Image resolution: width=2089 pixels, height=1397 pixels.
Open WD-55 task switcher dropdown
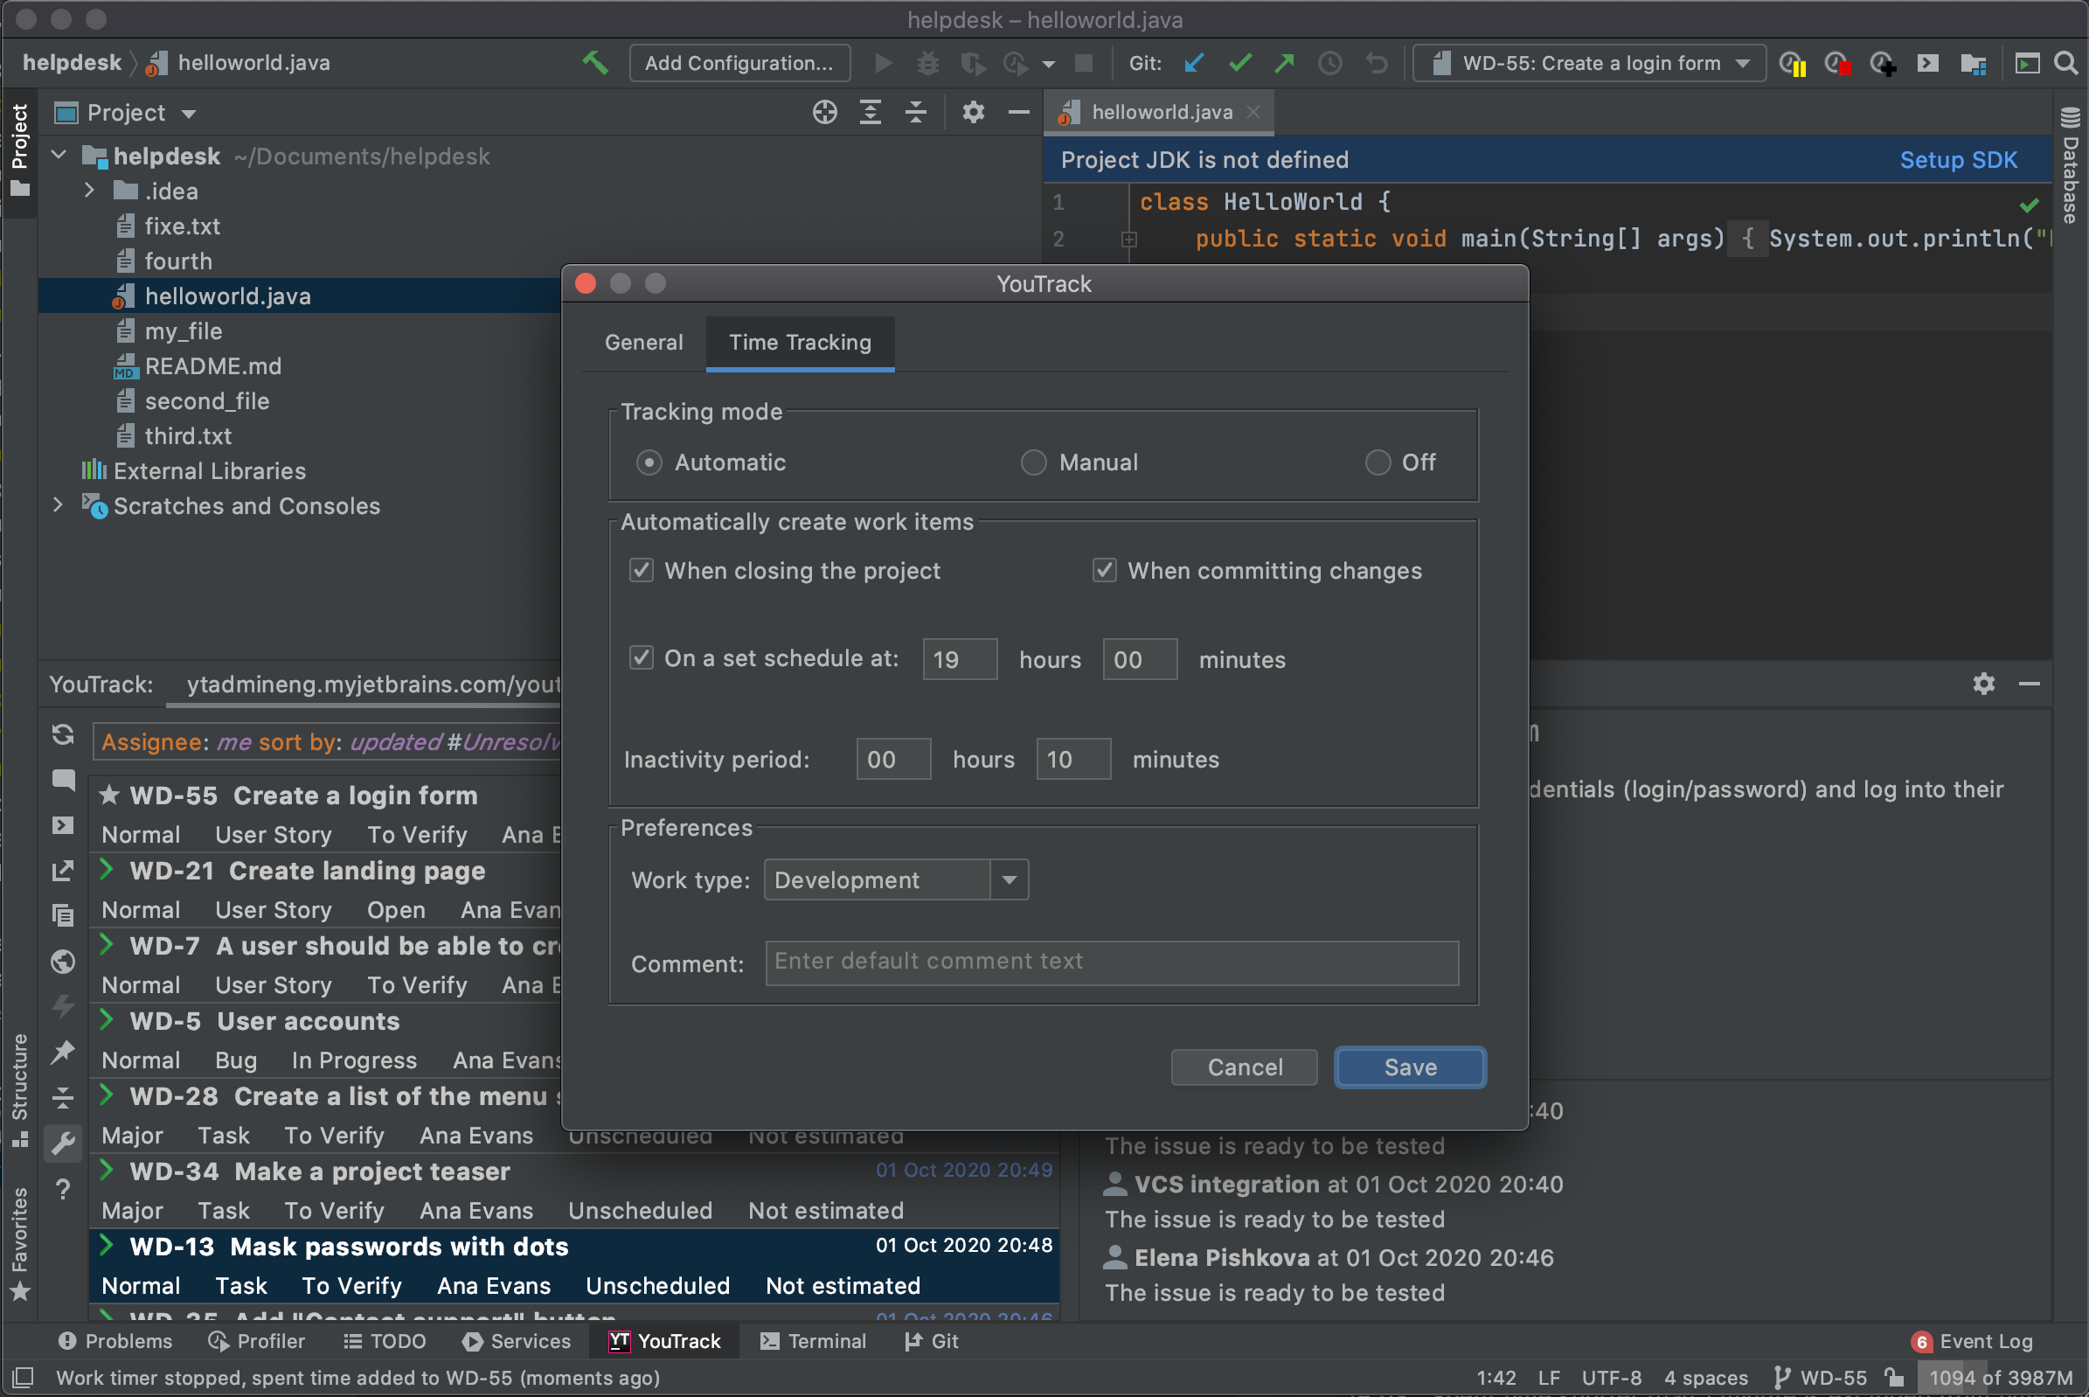pos(1589,62)
